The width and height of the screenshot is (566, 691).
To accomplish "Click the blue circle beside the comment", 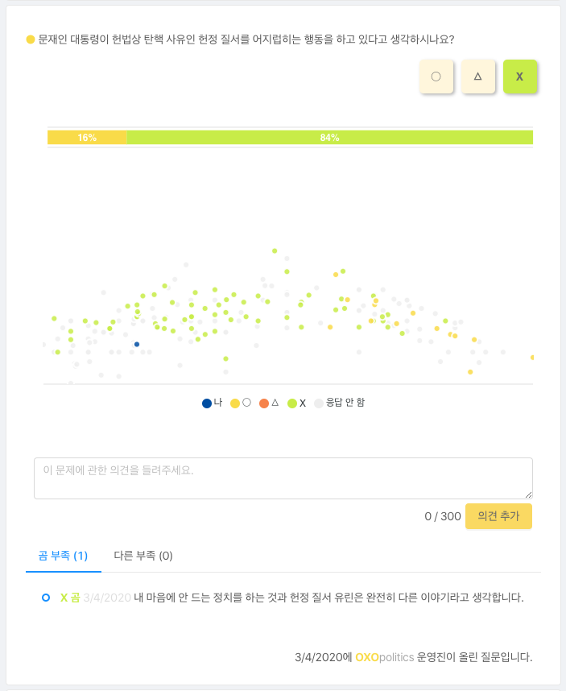I will (46, 598).
